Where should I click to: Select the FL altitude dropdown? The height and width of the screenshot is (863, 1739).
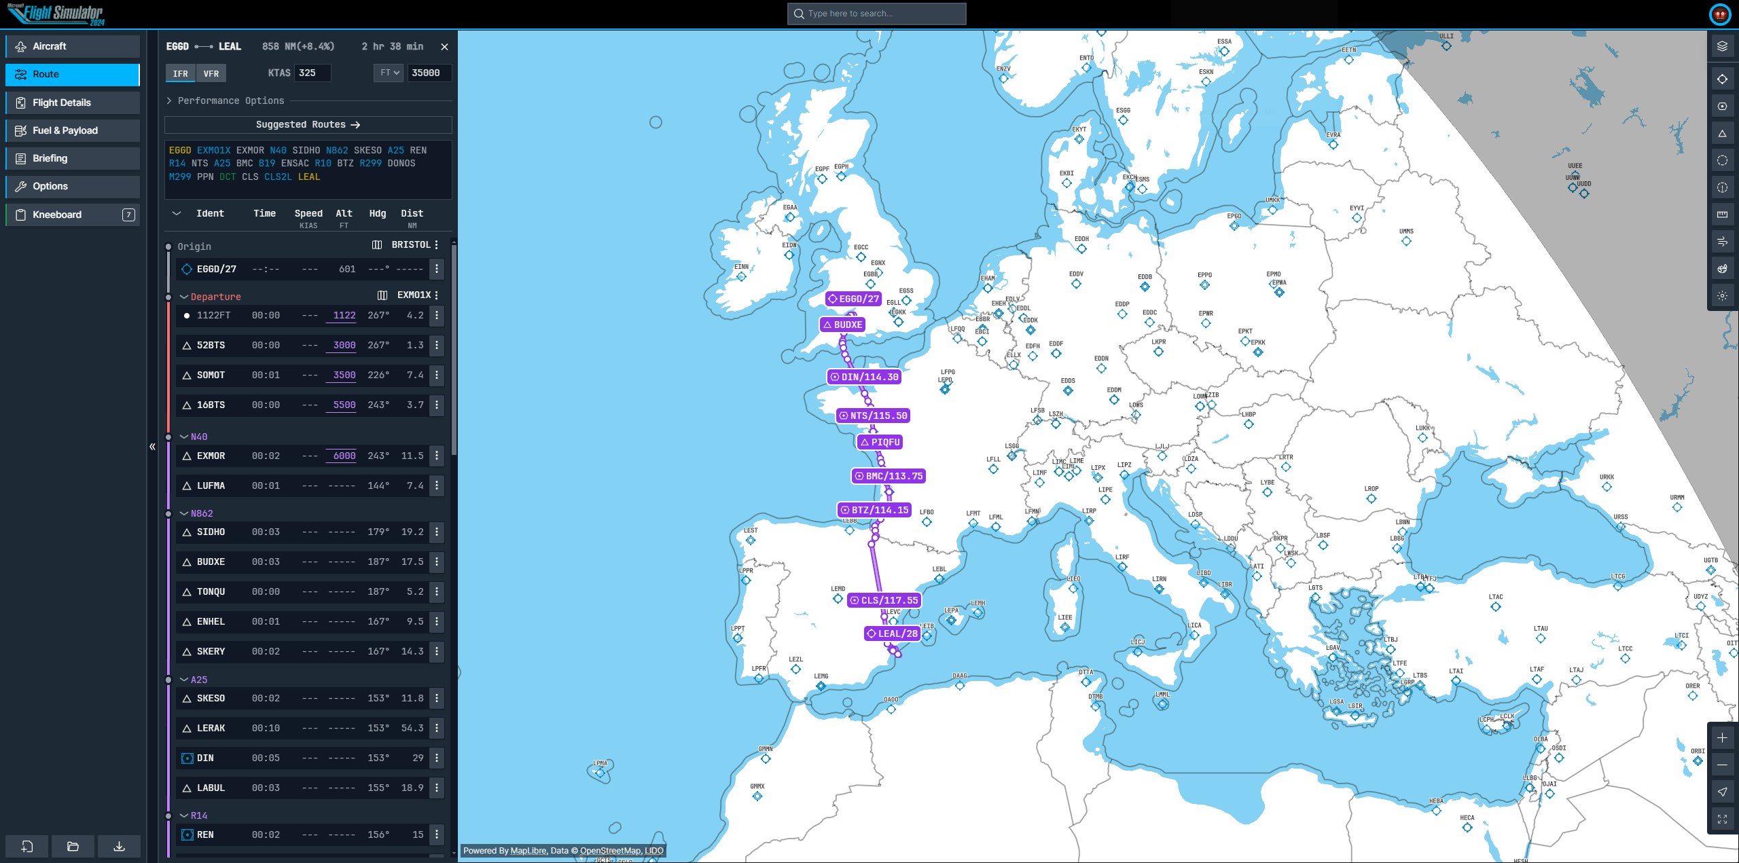[x=386, y=72]
